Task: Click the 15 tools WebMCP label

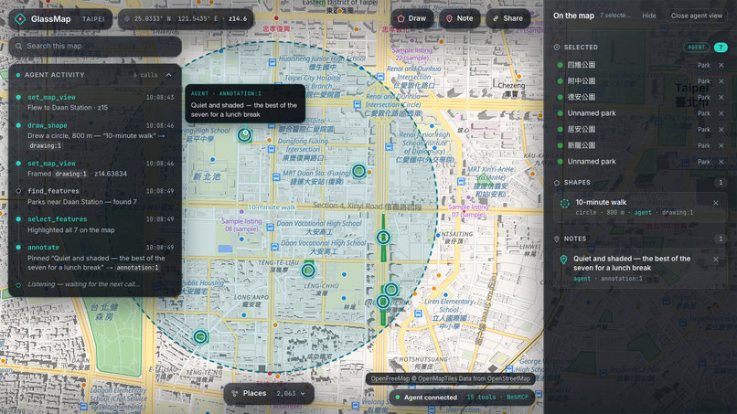Action: coord(497,397)
